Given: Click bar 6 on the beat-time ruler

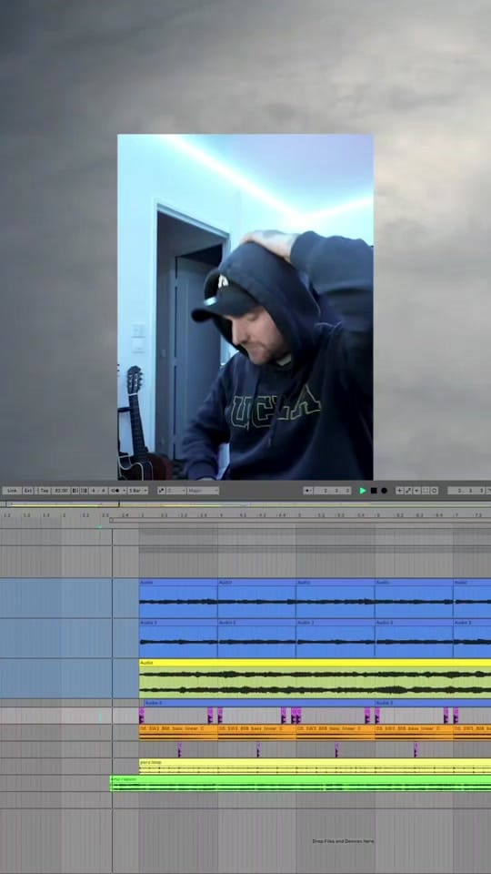Looking at the screenshot, I should (378, 515).
